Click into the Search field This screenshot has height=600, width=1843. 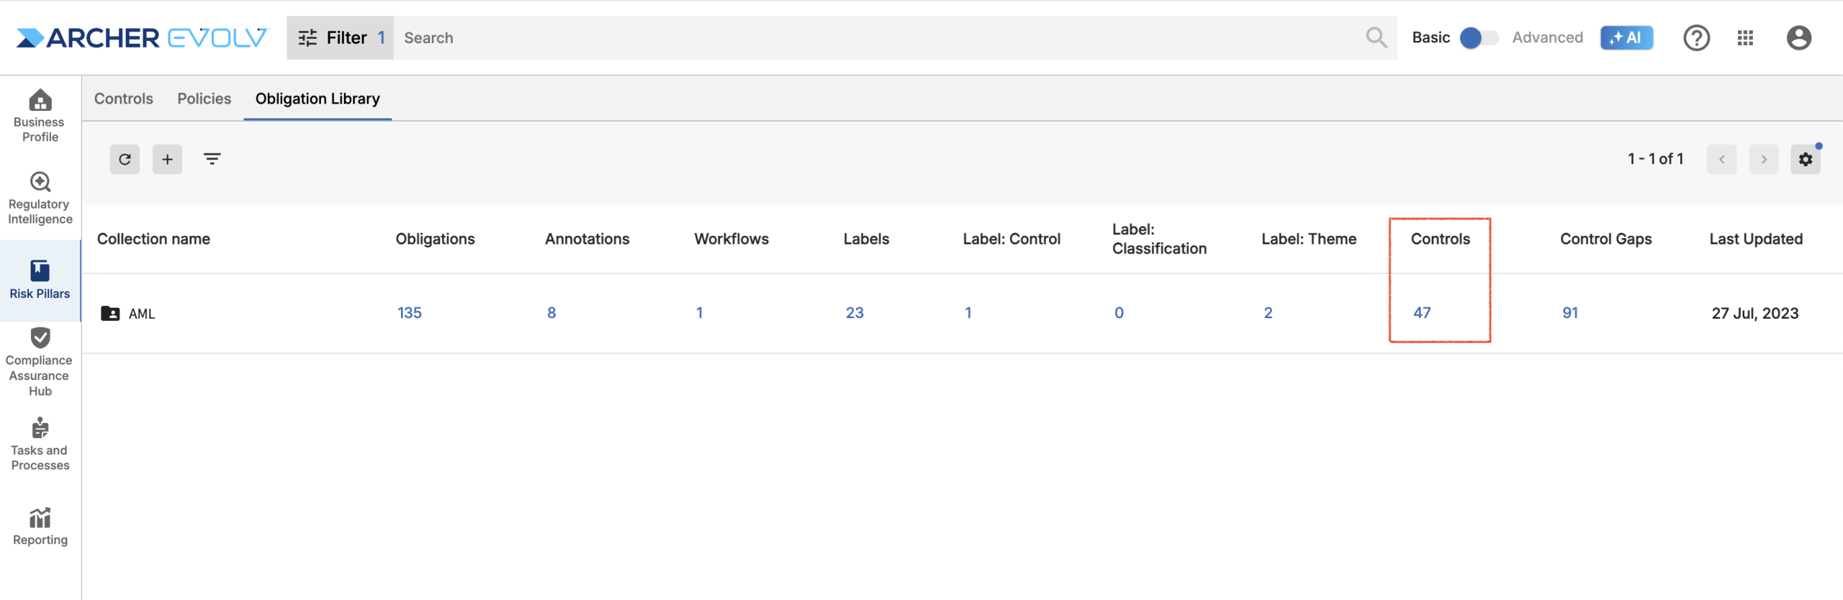pos(878,37)
